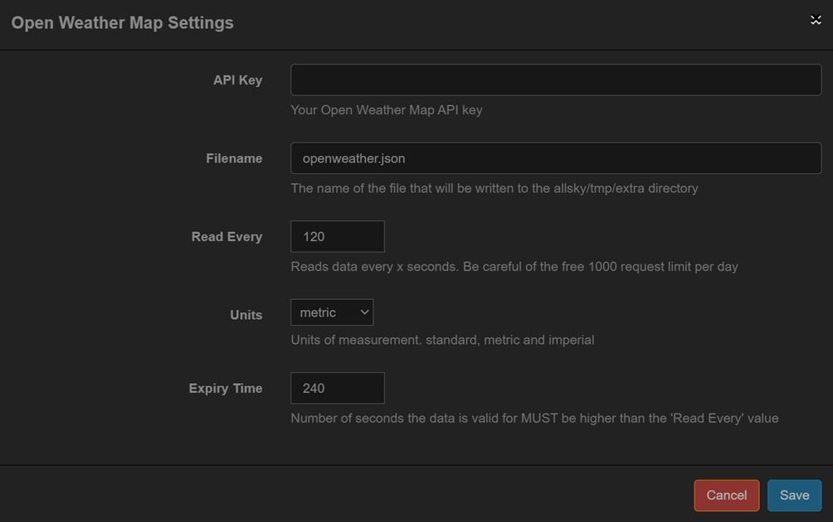The image size is (833, 522).
Task: Collapse the Open Weather Map Settings dialog
Action: pyautogui.click(x=816, y=19)
